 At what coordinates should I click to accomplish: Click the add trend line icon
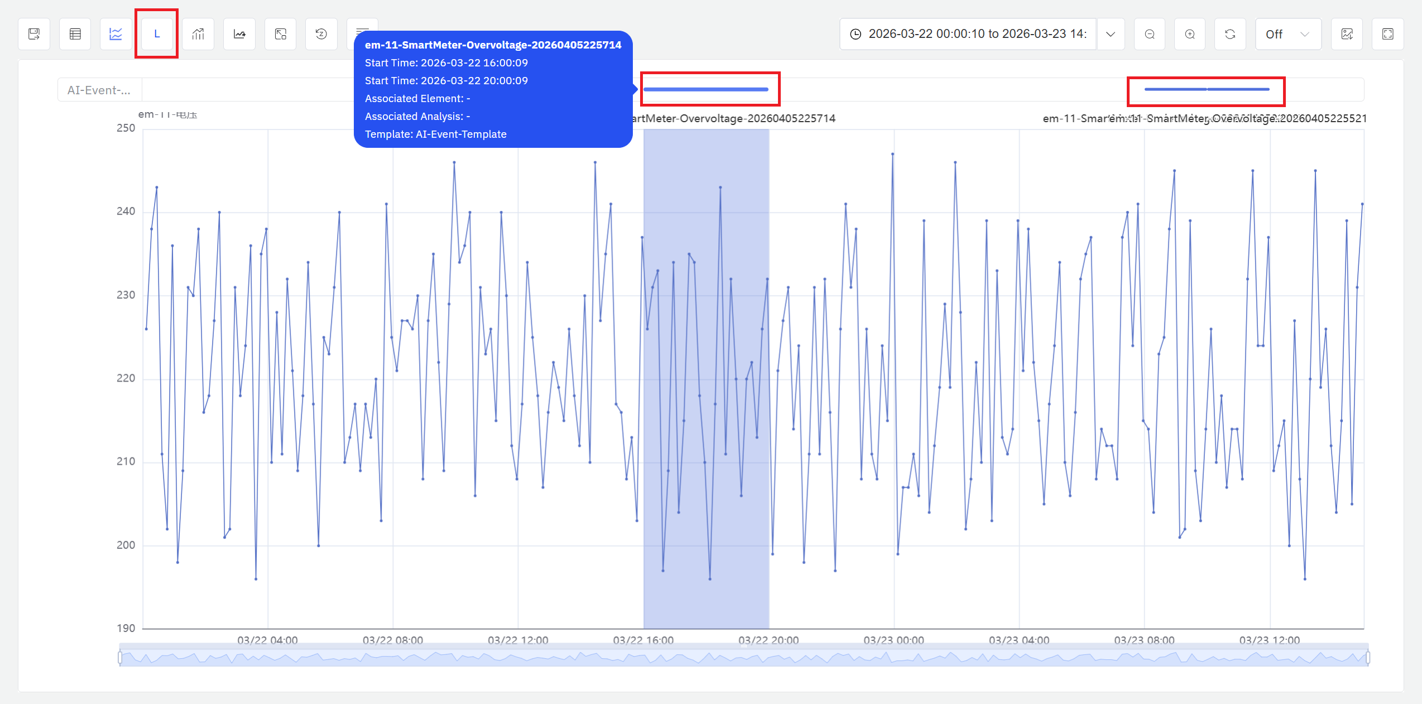pyautogui.click(x=239, y=34)
